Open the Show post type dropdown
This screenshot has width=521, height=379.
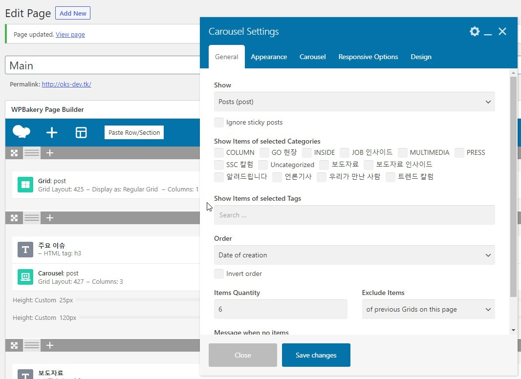coord(354,102)
